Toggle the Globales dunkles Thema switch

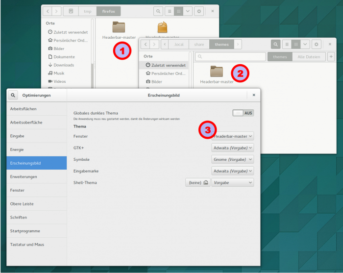click(x=243, y=113)
